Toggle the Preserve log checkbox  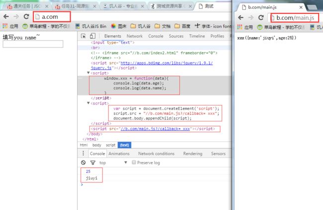(x=134, y=162)
